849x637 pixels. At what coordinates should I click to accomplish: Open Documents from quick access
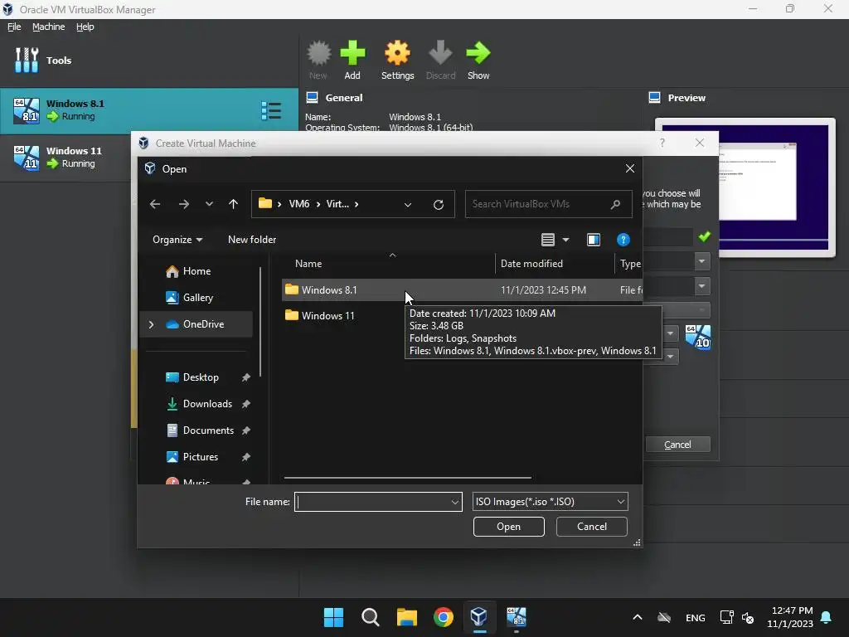click(208, 430)
